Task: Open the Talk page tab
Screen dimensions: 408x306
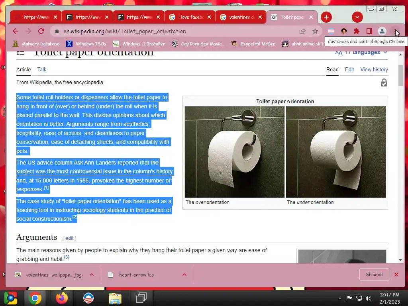Action: point(41,69)
